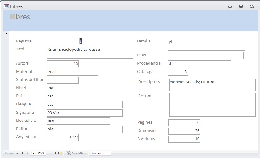This screenshot has width=260, height=159.
Task: Click the NVolums label
Action: tap(146, 138)
